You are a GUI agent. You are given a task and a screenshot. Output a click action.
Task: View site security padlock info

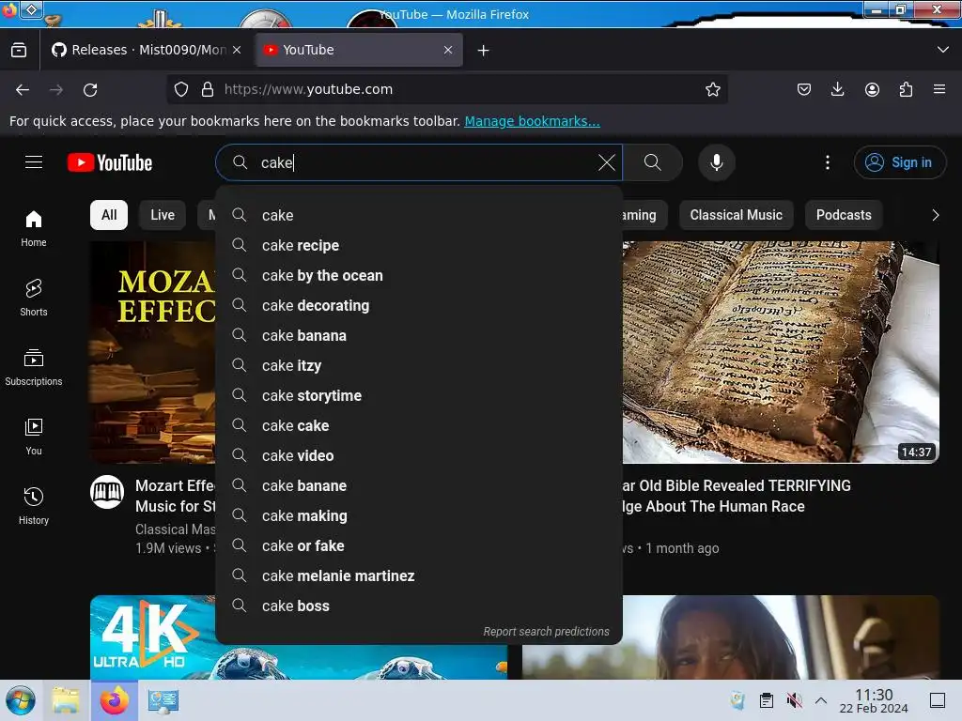click(x=208, y=89)
